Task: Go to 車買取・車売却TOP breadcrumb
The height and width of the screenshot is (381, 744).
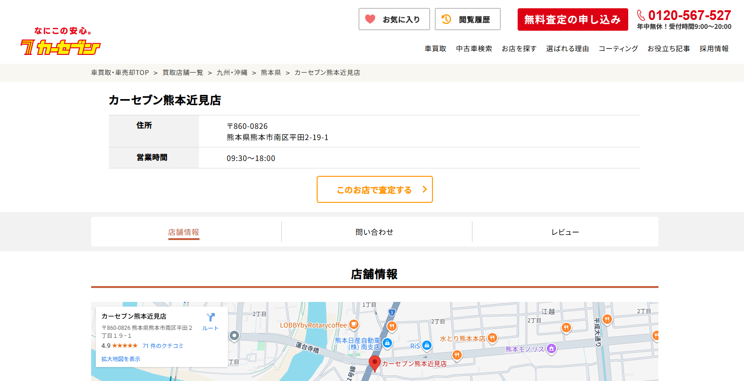Action: (120, 73)
